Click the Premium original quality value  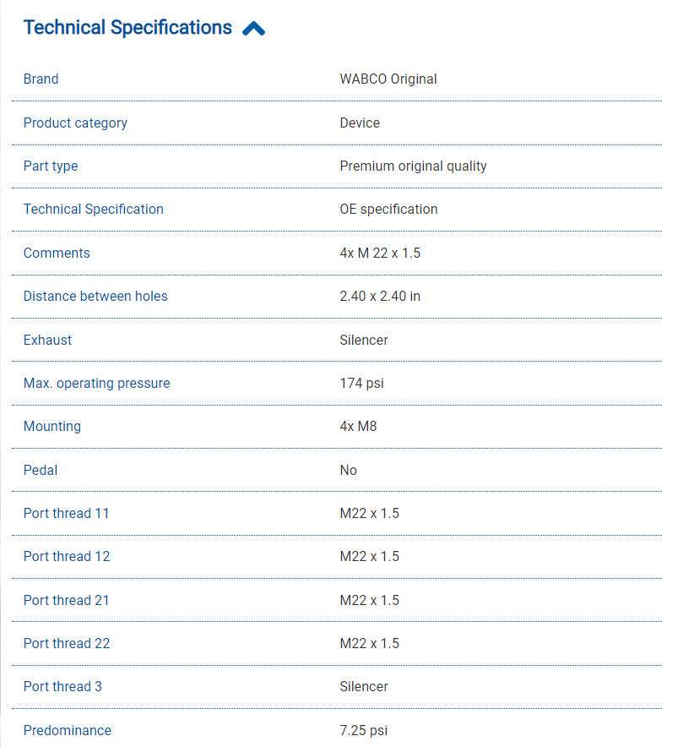coord(413,166)
